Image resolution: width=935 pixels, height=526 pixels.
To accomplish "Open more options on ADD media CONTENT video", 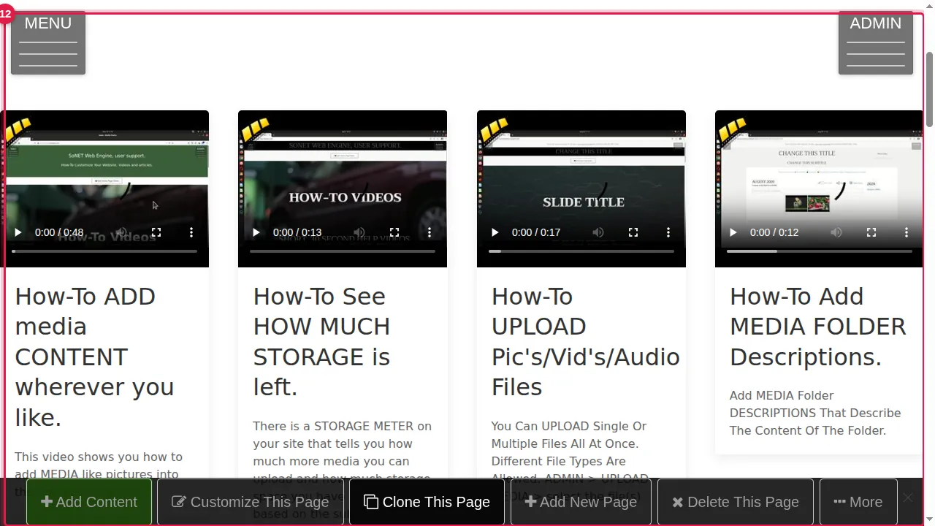I will (191, 232).
